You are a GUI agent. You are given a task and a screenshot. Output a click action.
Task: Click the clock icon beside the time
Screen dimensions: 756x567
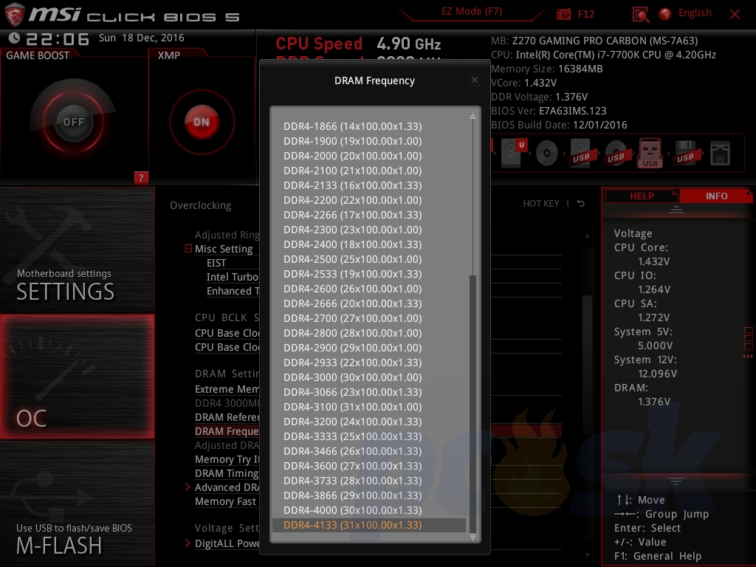tap(15, 38)
